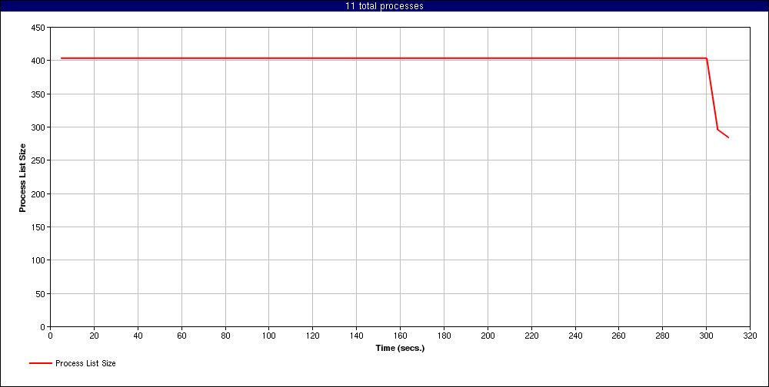Click the 80 tick label on x-axis

click(225, 336)
